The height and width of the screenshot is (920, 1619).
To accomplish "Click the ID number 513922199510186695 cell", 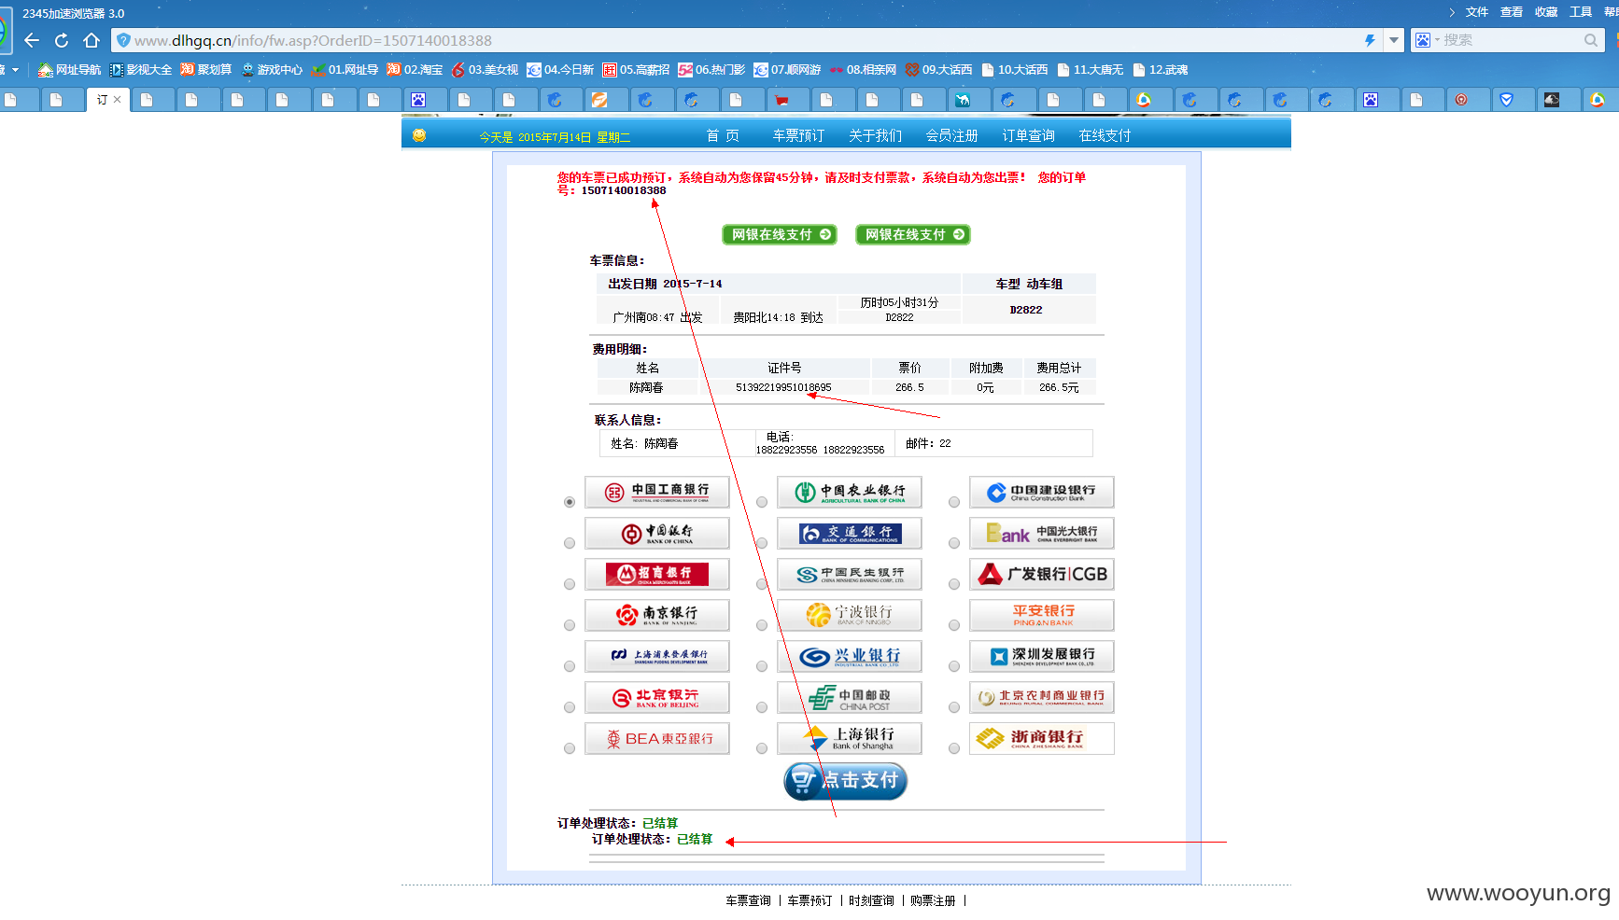I will pos(783,387).
